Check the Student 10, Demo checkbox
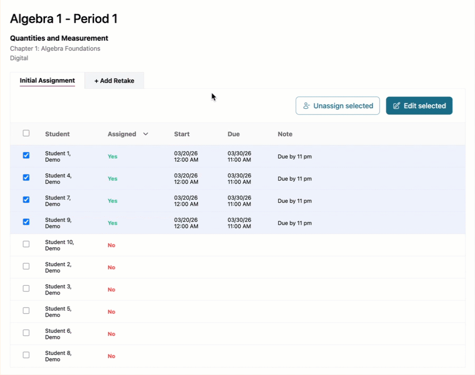This screenshot has width=475, height=375. point(26,245)
